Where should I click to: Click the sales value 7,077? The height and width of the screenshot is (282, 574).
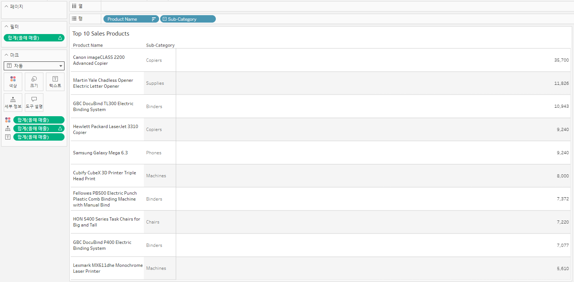pos(563,245)
